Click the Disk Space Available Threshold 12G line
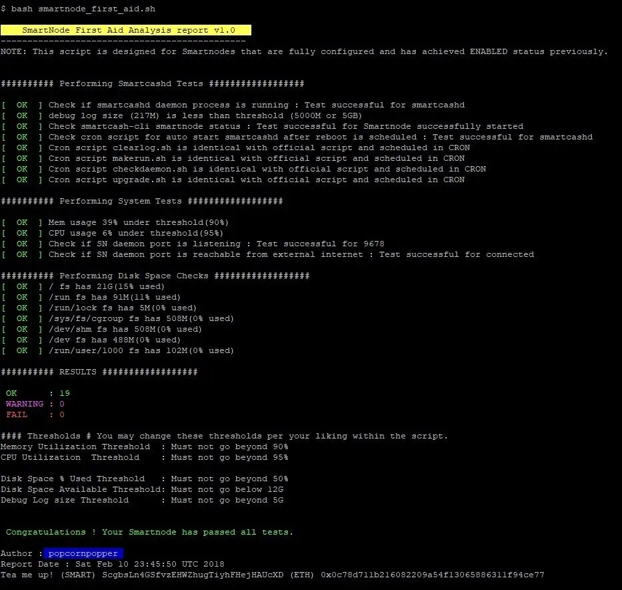 pos(142,490)
